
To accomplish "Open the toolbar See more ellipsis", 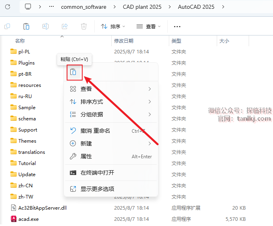I will pyautogui.click(x=177, y=27).
